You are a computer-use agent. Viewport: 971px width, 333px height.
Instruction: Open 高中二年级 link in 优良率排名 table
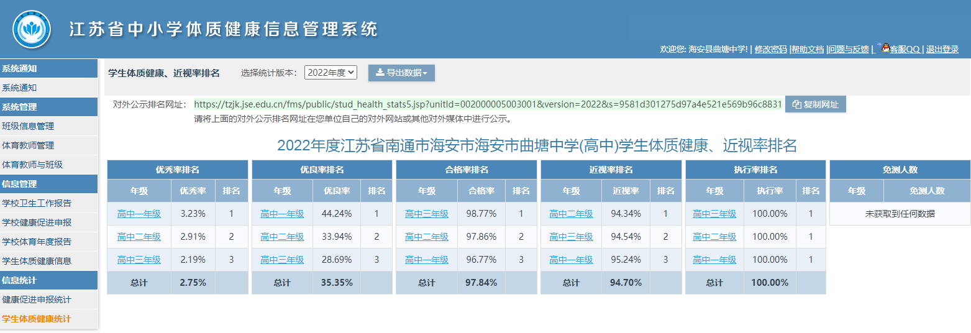point(282,237)
